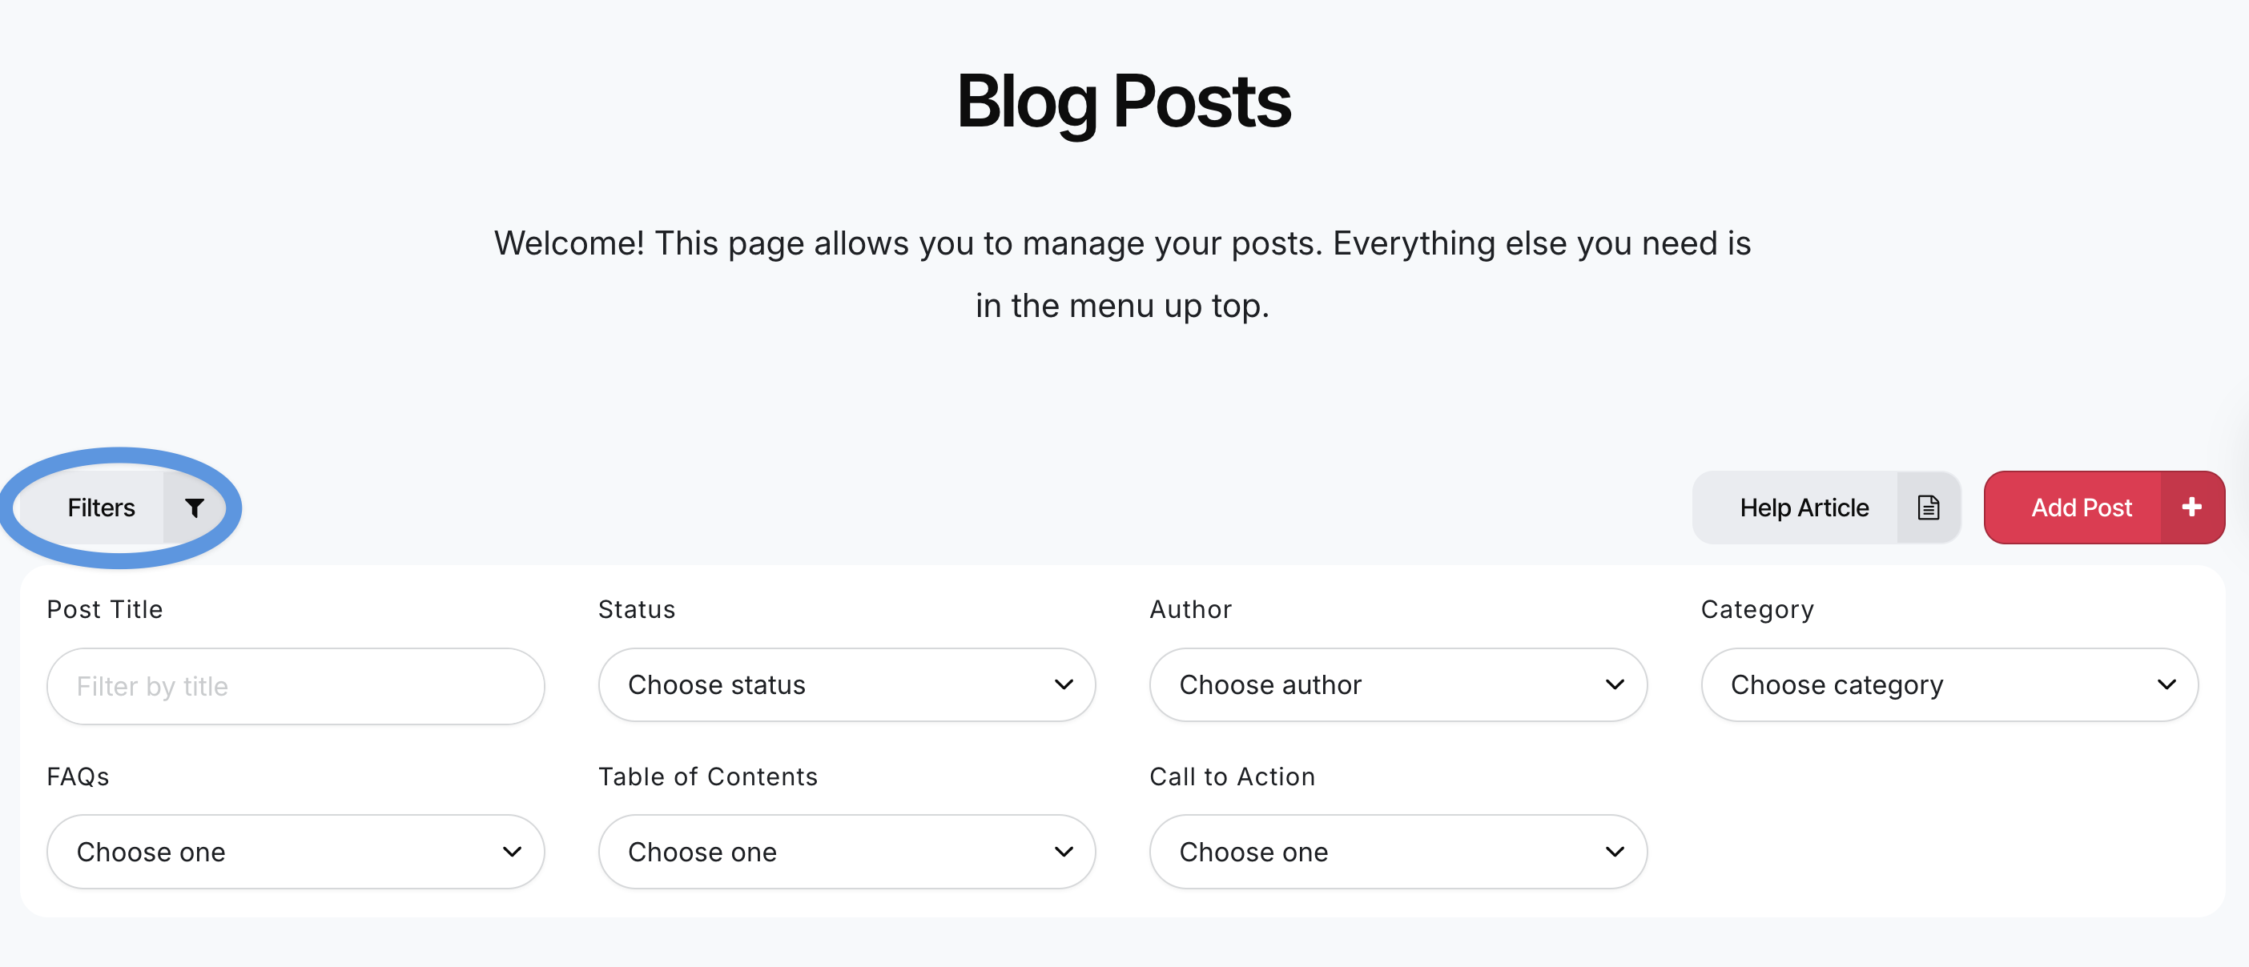Click the Category dropdown chevron arrow
This screenshot has width=2249, height=967.
[x=2166, y=685]
